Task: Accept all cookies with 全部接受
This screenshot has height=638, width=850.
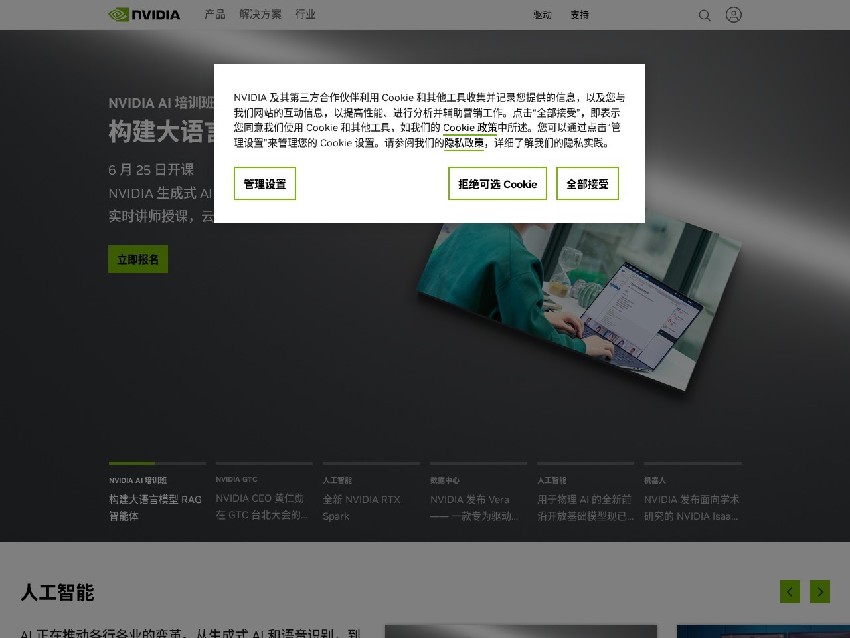Action: (x=588, y=183)
